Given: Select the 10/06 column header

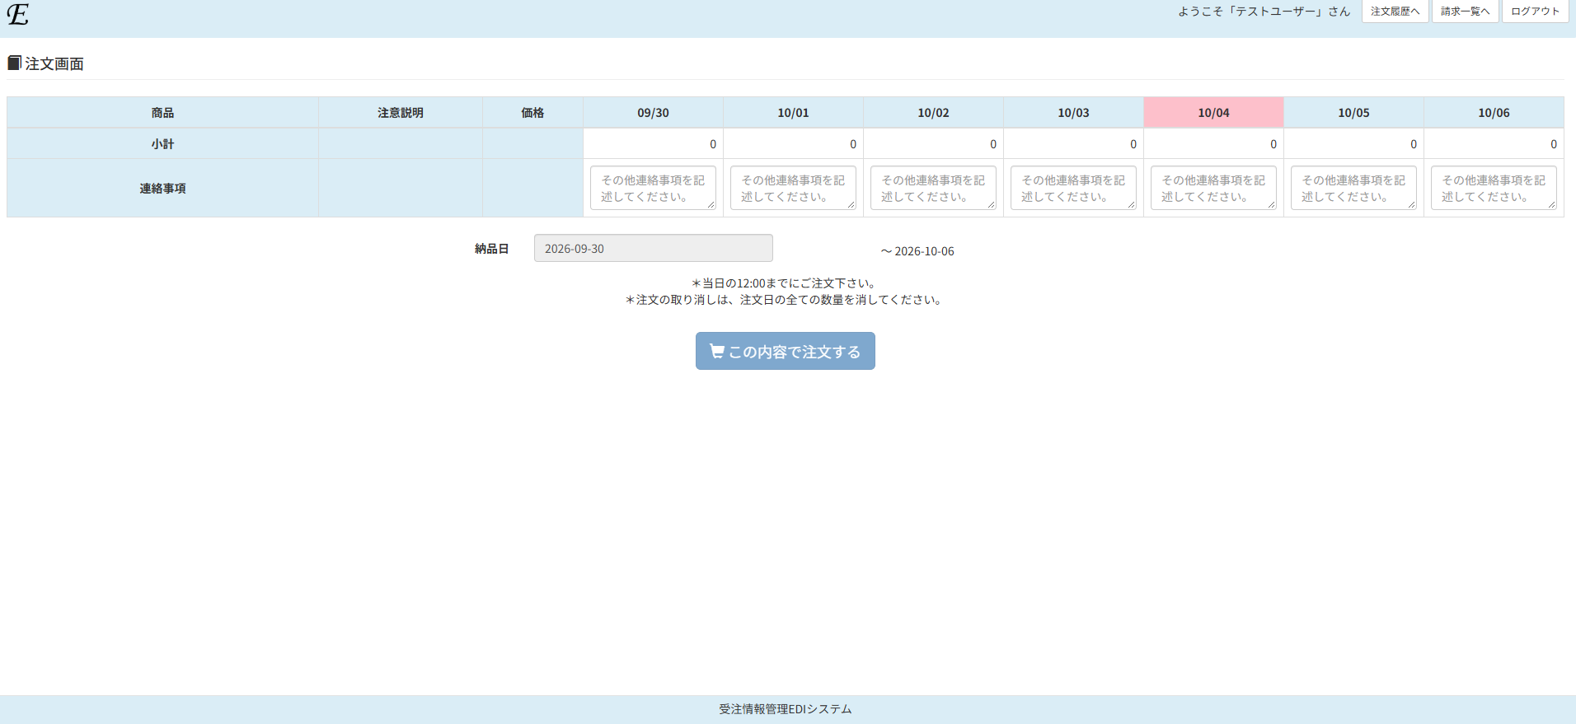Looking at the screenshot, I should (x=1494, y=113).
